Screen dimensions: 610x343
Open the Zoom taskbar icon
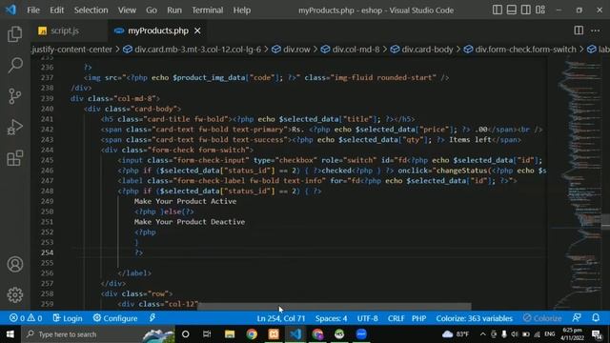(361, 334)
